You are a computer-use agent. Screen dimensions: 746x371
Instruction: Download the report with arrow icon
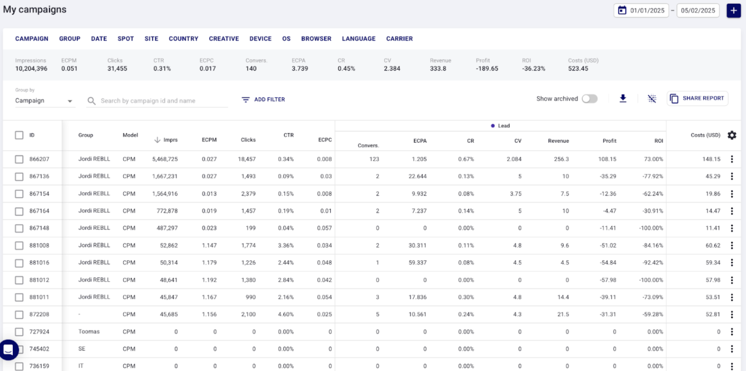[x=623, y=99]
